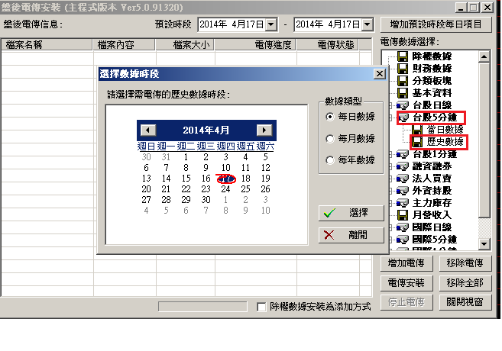Collapse the 台股5分鐘 tree node

pos(390,118)
